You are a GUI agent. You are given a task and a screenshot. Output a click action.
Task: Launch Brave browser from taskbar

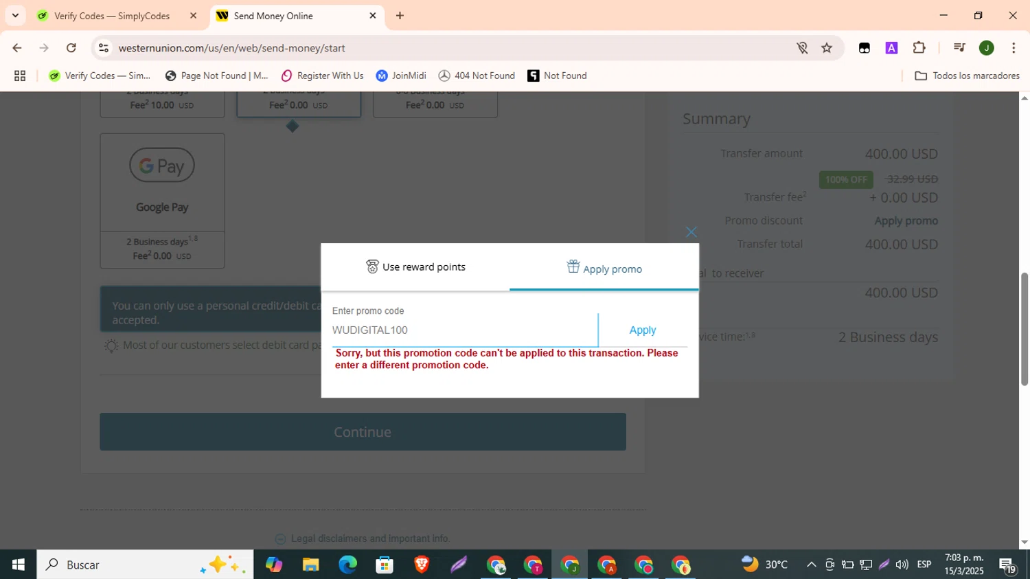[x=422, y=565]
